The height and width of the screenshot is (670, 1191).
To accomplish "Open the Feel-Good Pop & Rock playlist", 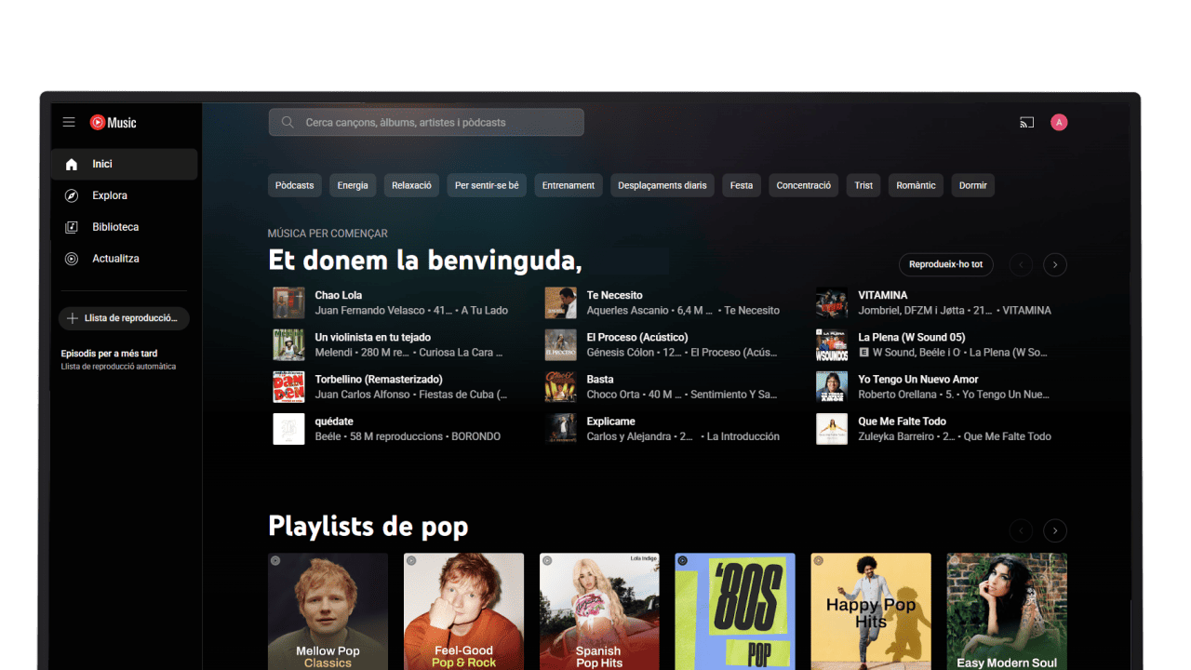I will pos(463,611).
